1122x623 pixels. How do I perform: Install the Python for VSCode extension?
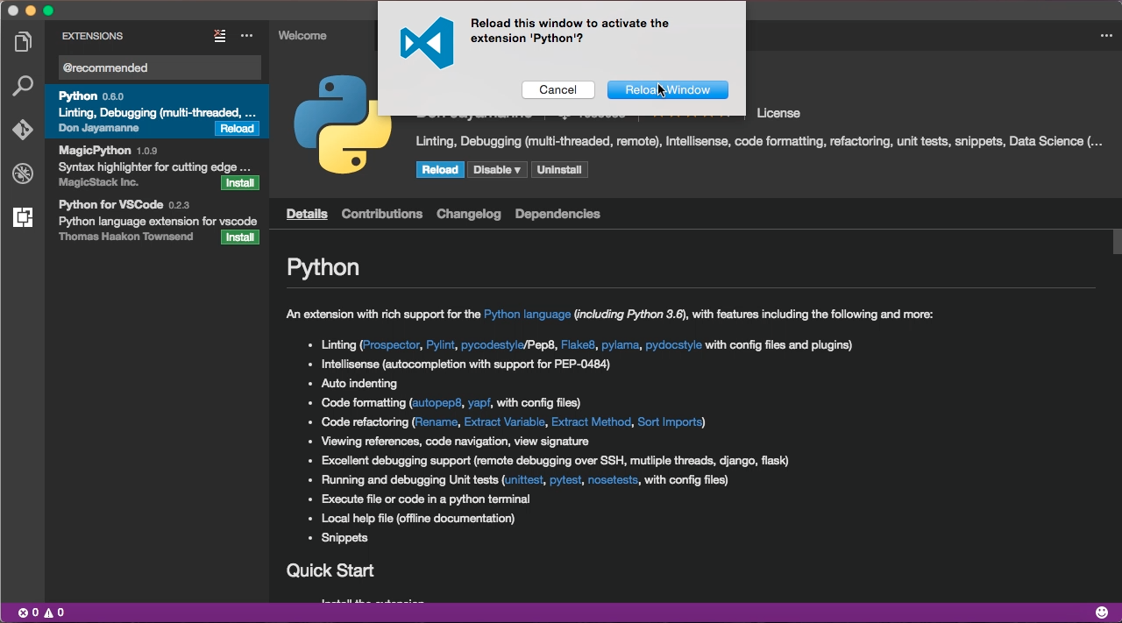pos(240,237)
